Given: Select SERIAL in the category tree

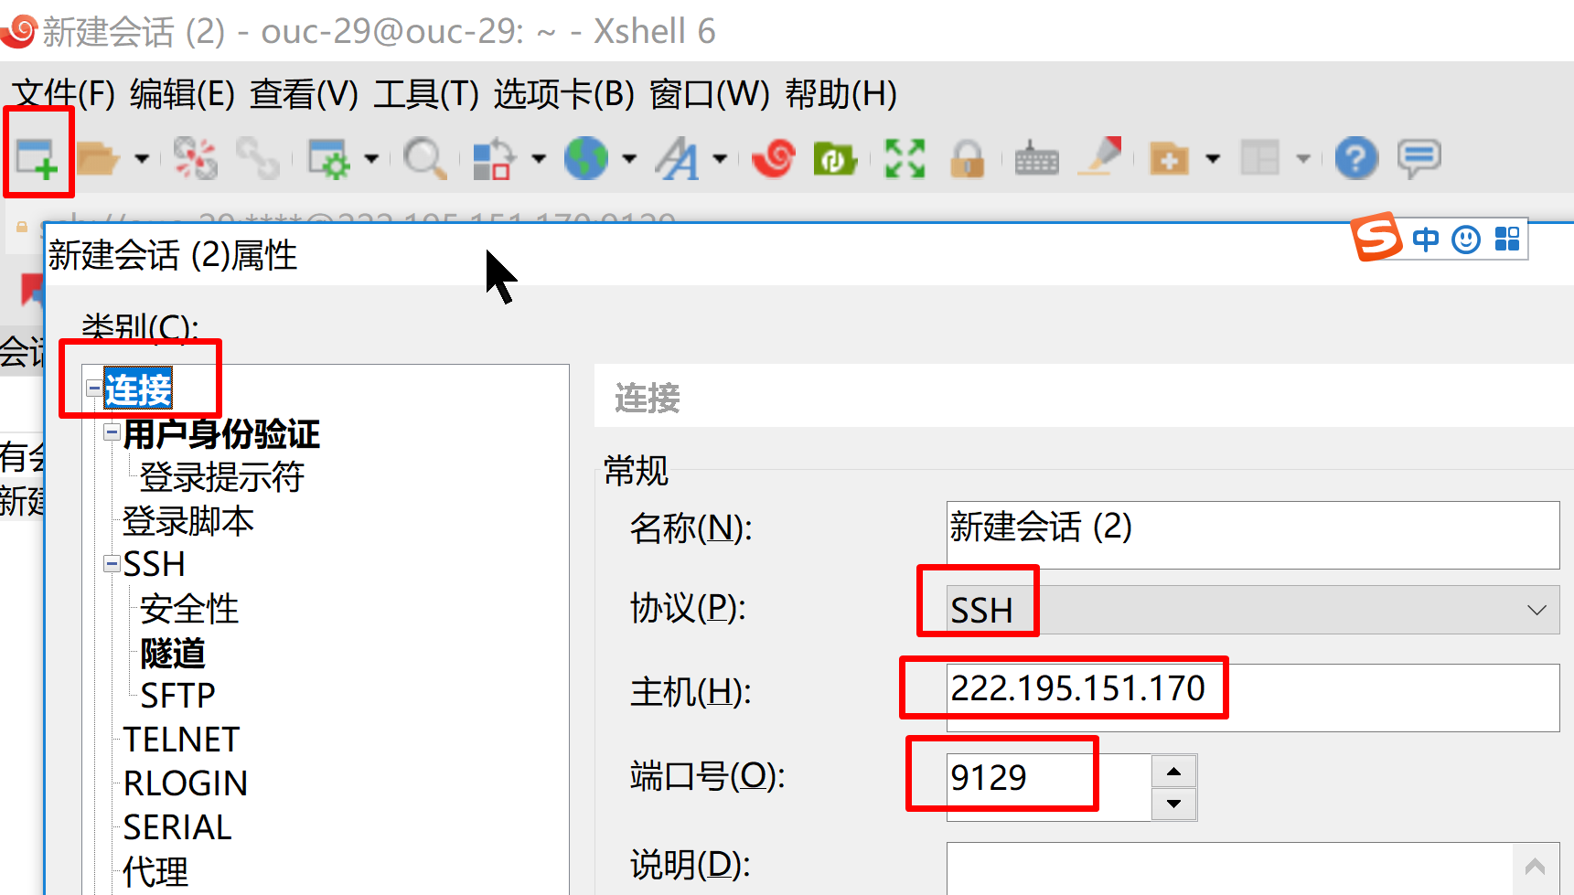Looking at the screenshot, I should (x=177, y=827).
